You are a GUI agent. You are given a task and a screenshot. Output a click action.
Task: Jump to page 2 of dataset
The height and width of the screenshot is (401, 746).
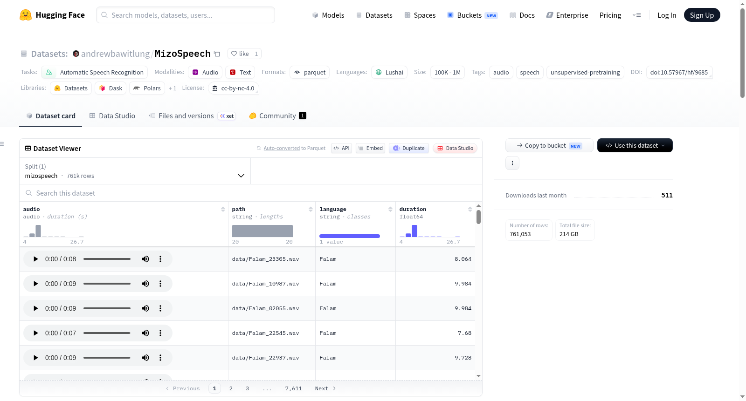tap(231, 388)
